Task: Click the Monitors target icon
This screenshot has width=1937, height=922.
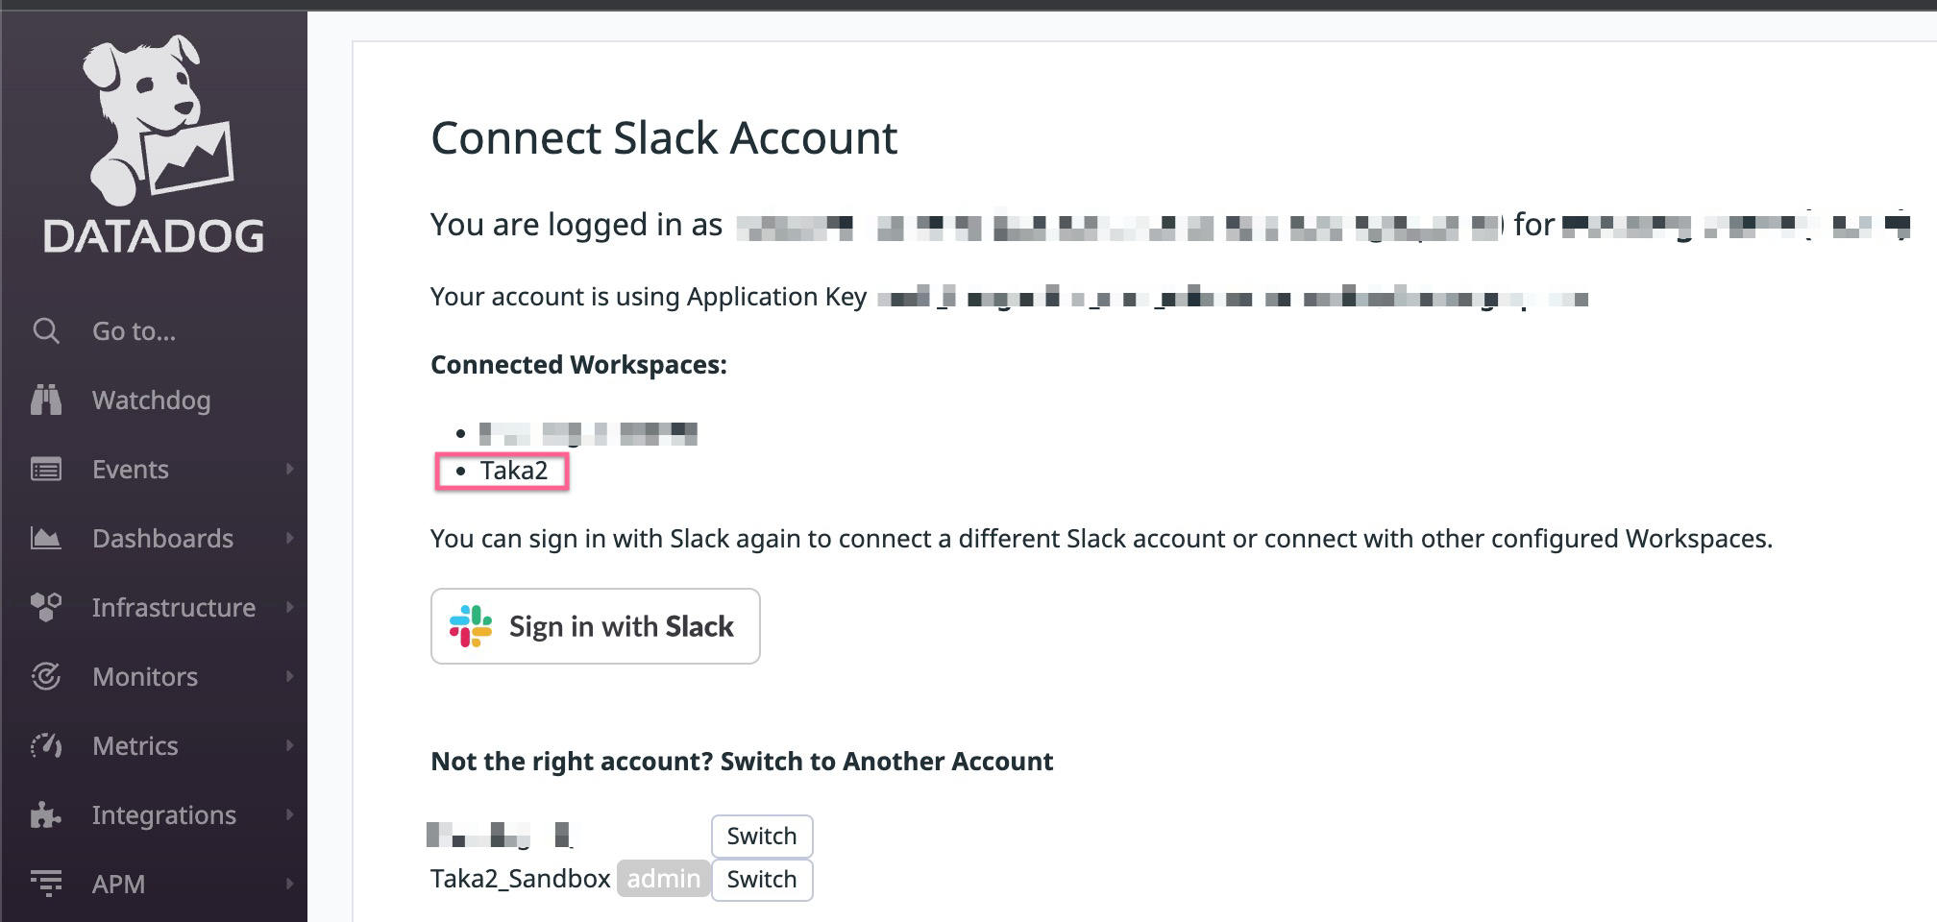Action: tap(46, 677)
